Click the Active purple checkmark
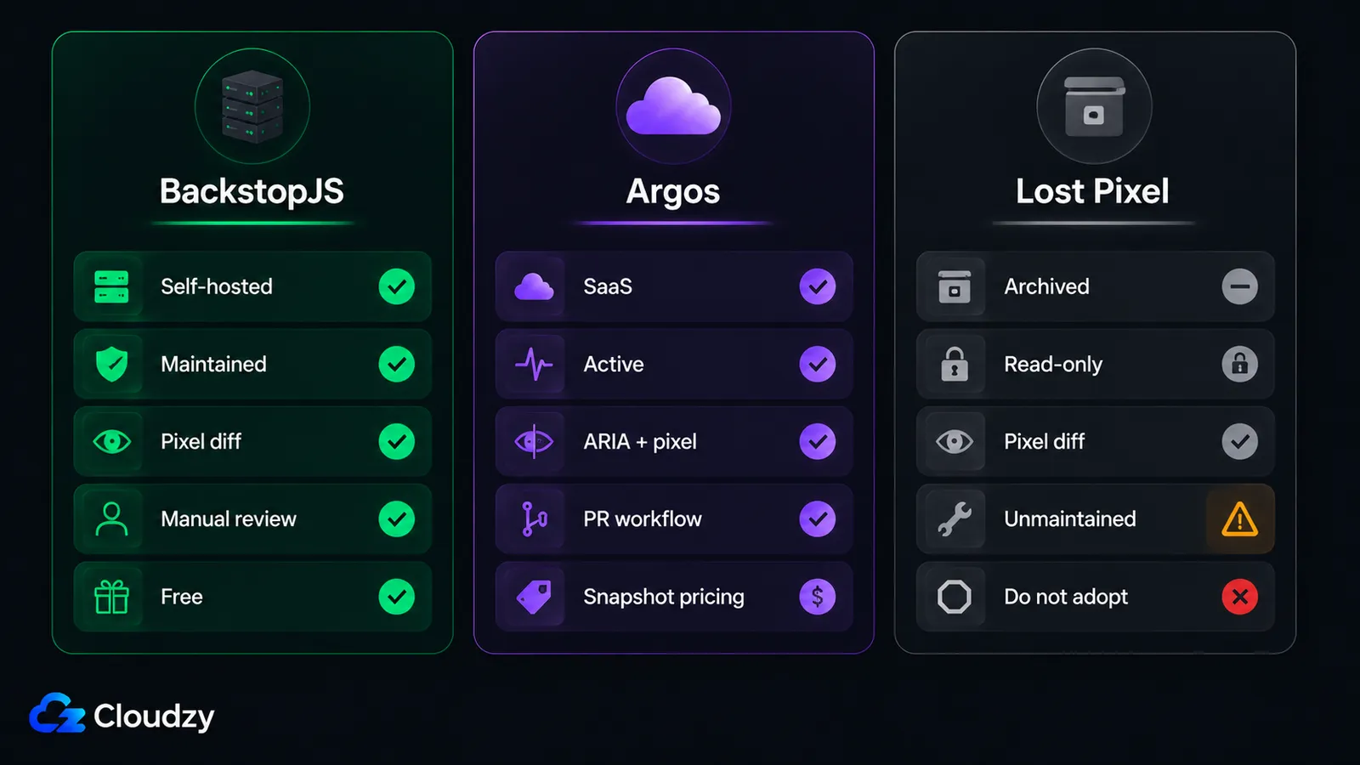 pyautogui.click(x=818, y=364)
